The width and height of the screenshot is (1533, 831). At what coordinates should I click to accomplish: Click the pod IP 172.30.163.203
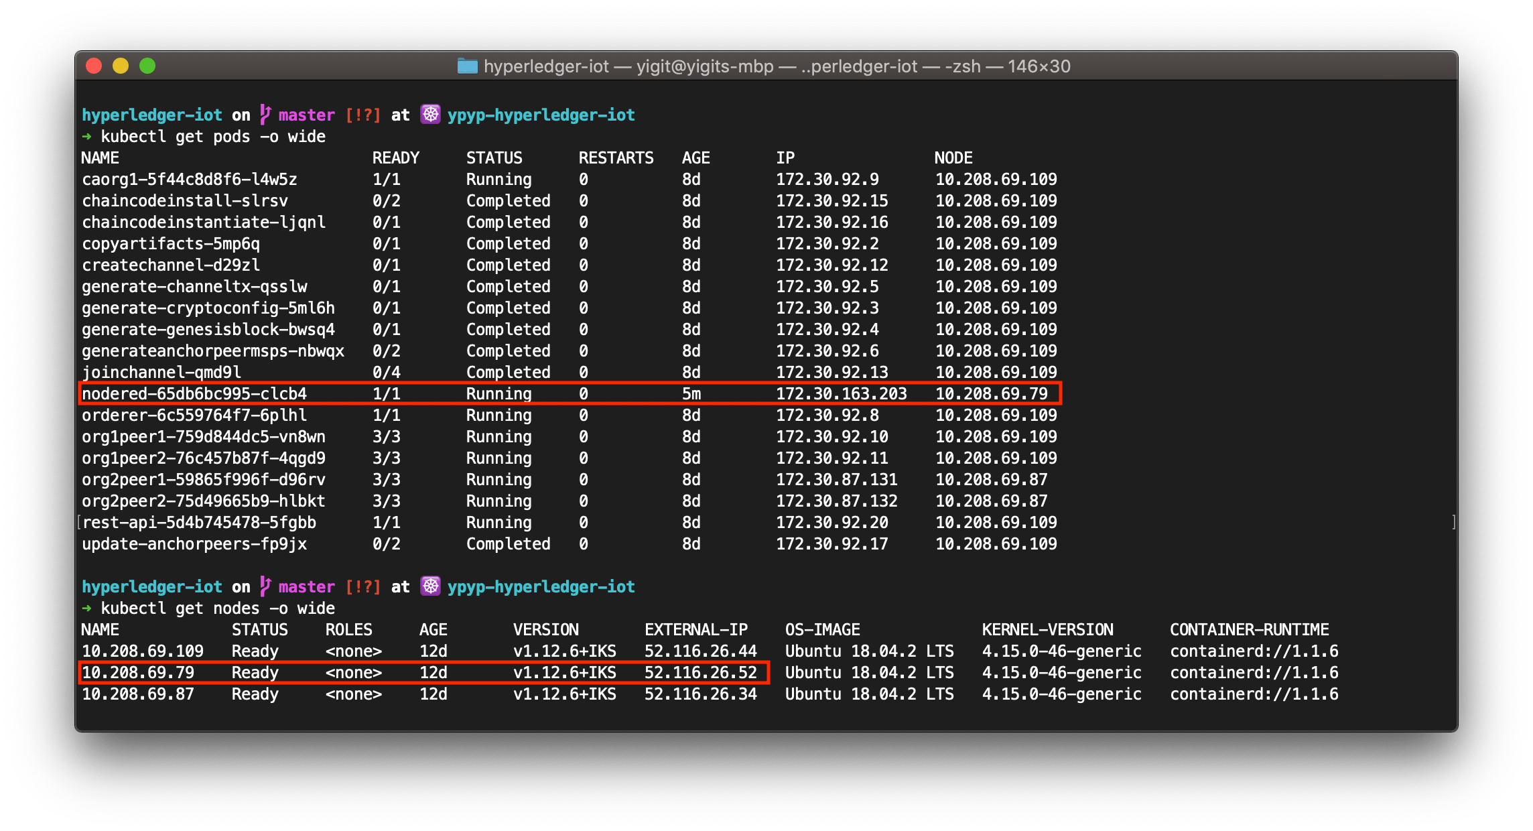[841, 394]
